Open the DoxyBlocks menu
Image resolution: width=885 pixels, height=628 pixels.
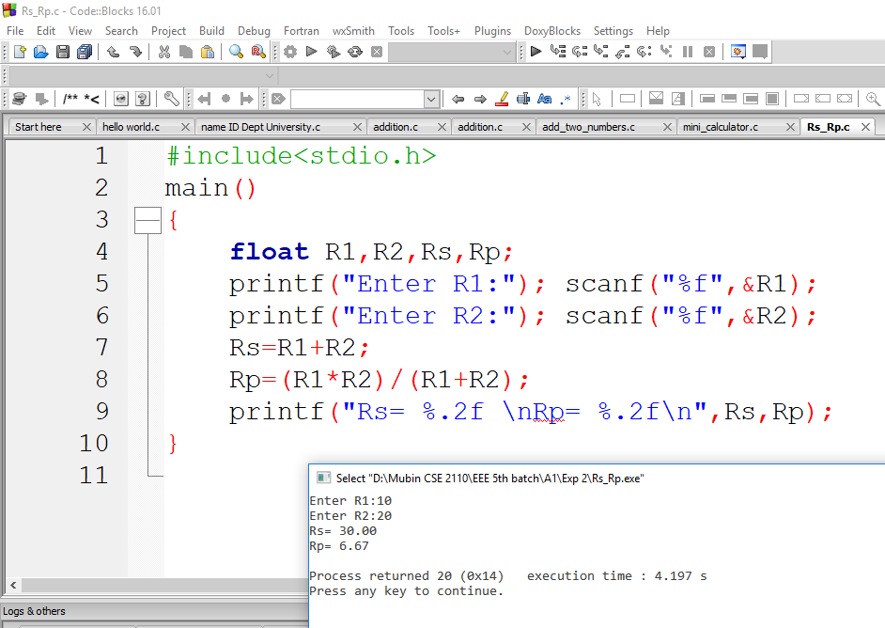pyautogui.click(x=551, y=30)
